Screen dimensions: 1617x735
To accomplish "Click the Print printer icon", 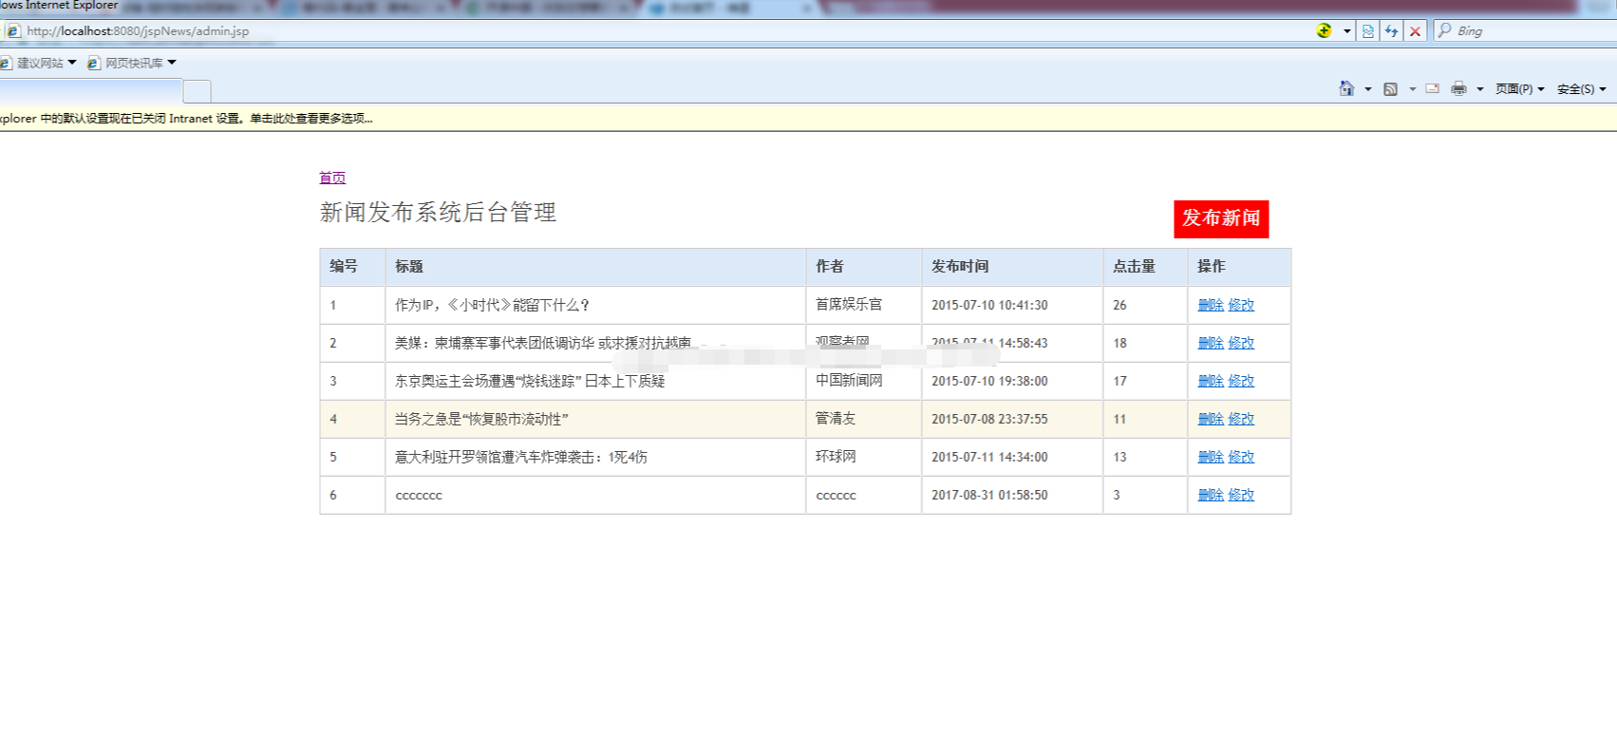I will pyautogui.click(x=1458, y=88).
